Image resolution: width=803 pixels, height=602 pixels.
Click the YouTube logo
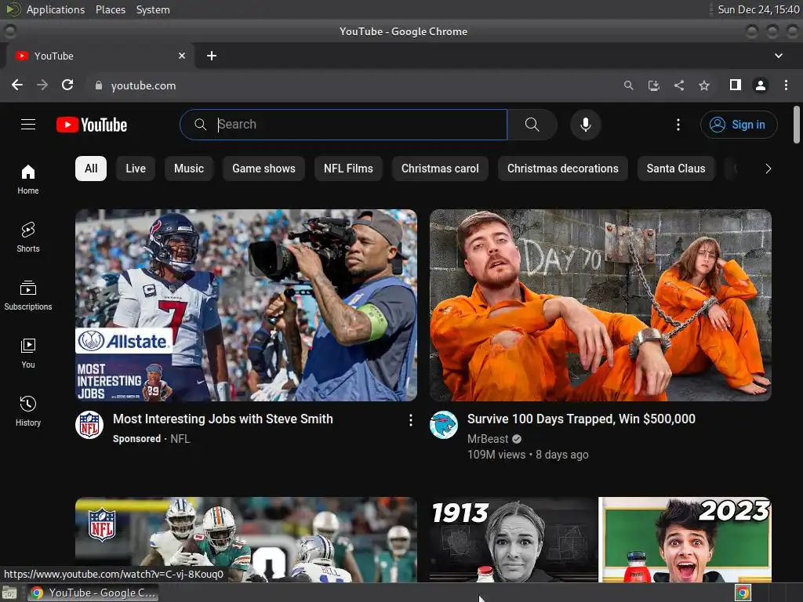tap(92, 125)
